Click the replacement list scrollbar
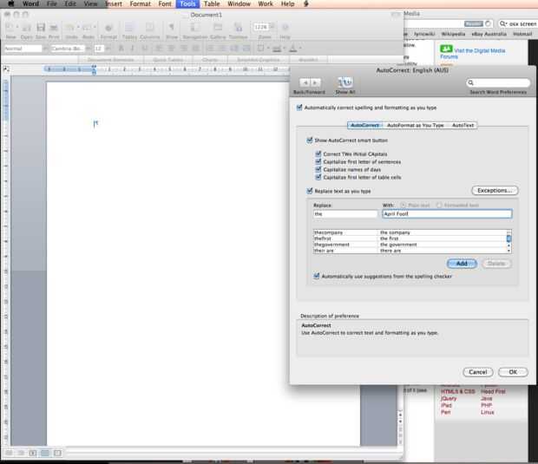The image size is (538, 464). pyautogui.click(x=508, y=241)
